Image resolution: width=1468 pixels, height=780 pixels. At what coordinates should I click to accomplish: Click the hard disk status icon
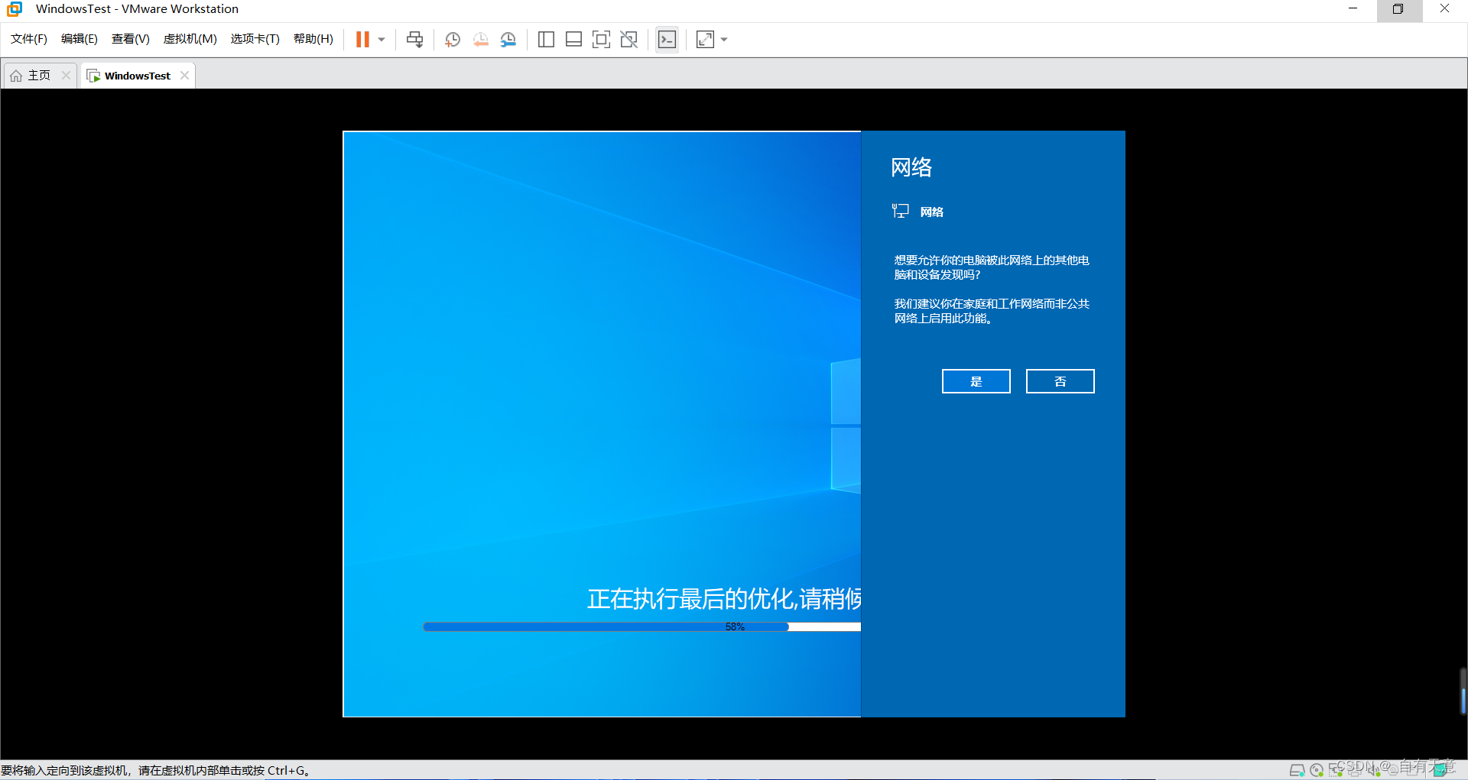click(1297, 770)
